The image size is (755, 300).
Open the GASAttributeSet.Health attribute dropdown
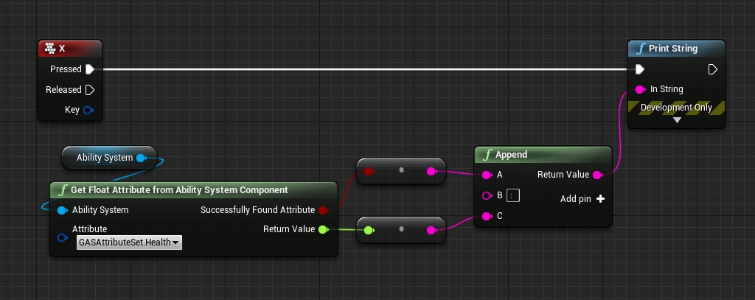(129, 243)
